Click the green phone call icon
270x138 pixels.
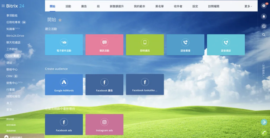(x=263, y=132)
